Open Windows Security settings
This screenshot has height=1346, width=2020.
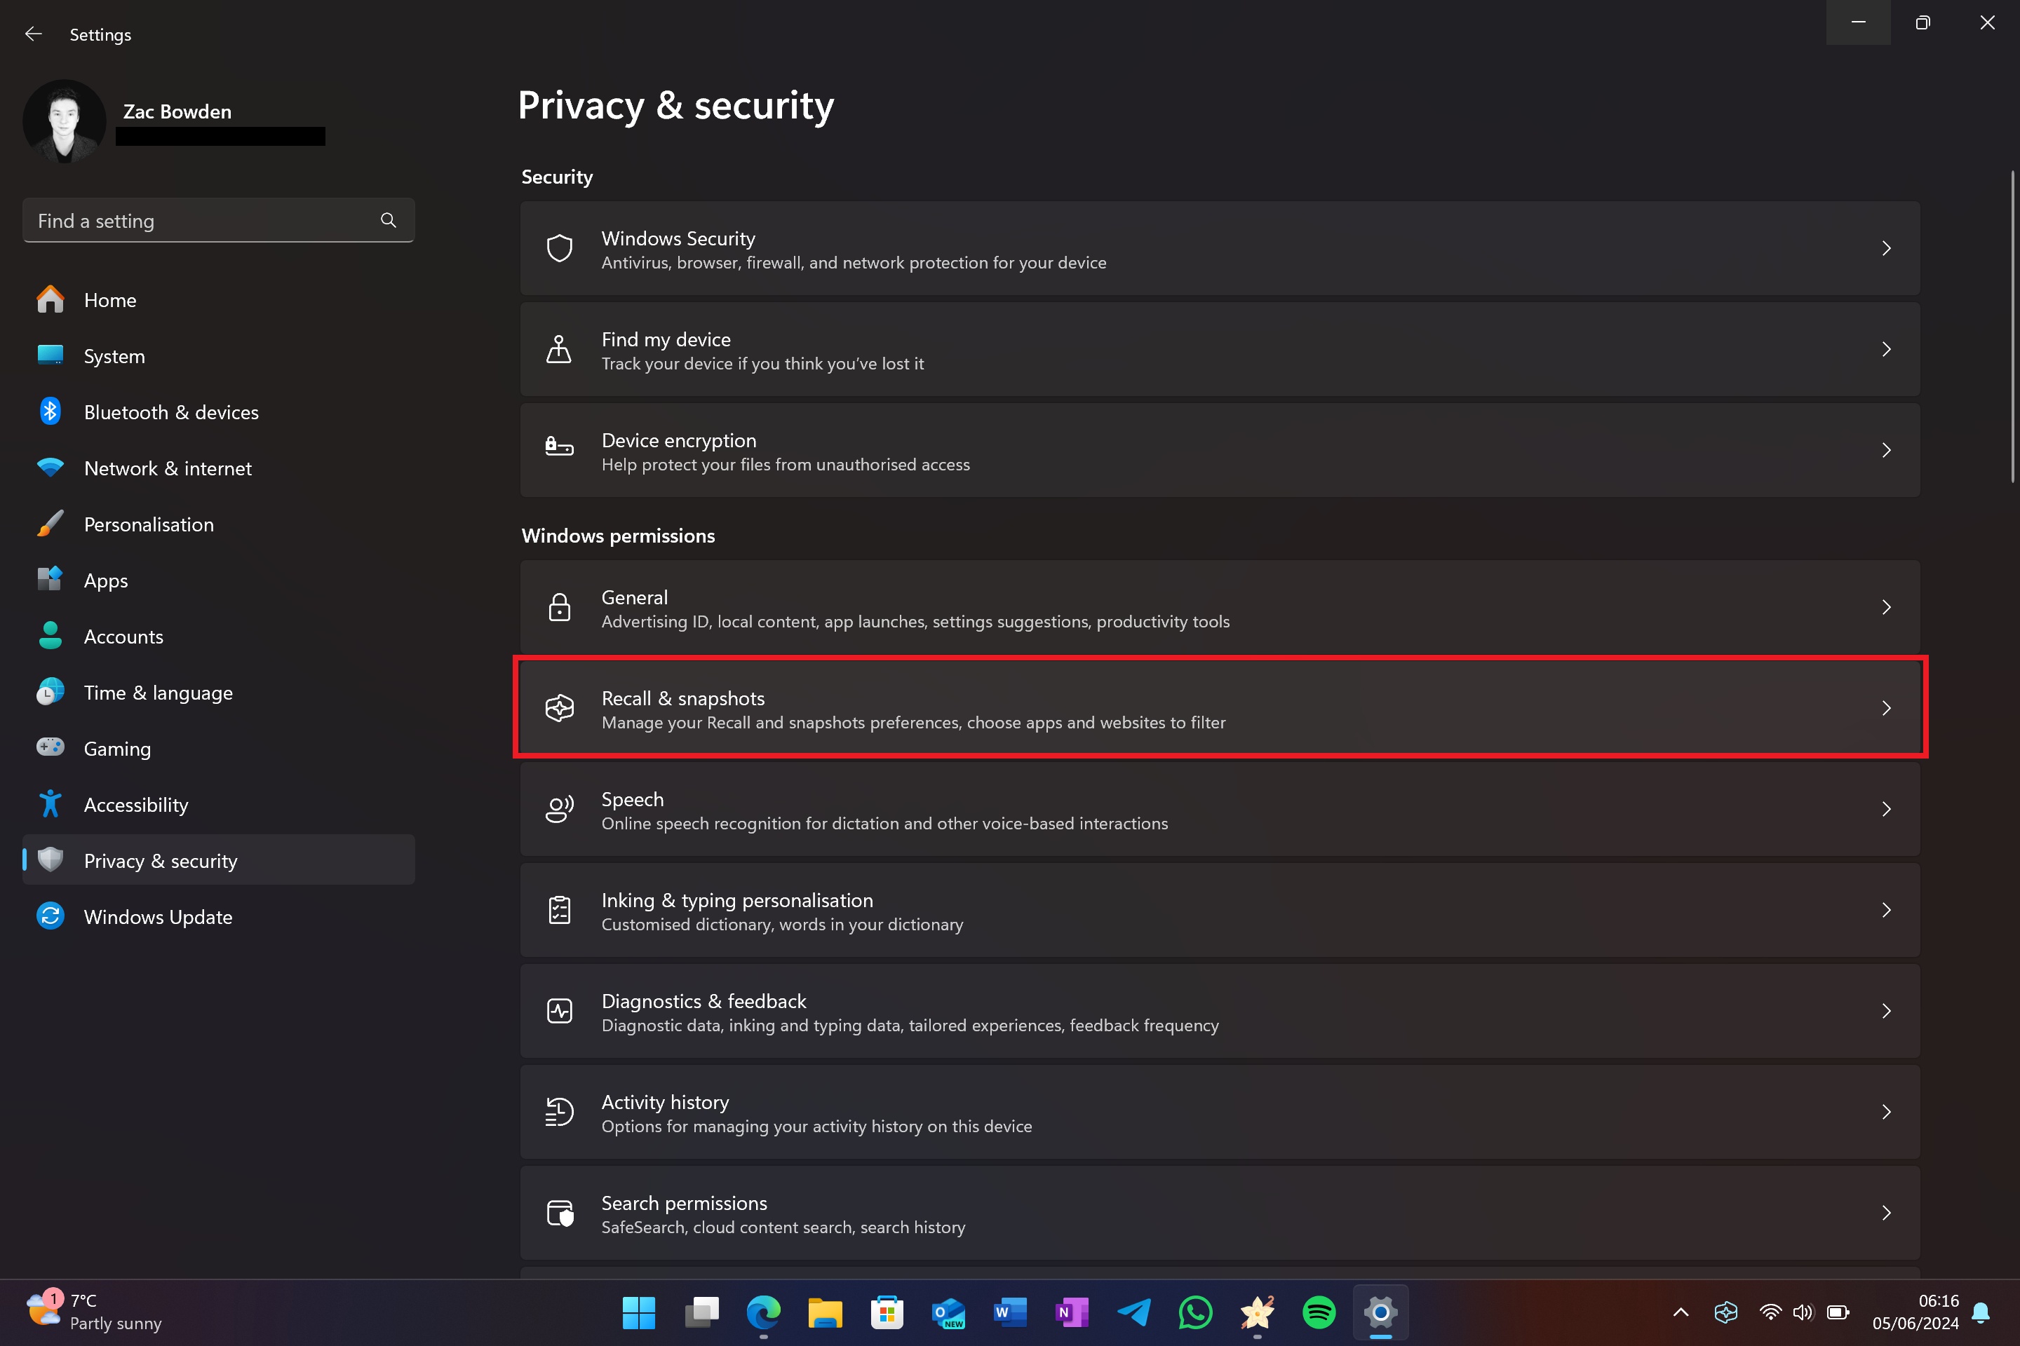(x=1219, y=248)
